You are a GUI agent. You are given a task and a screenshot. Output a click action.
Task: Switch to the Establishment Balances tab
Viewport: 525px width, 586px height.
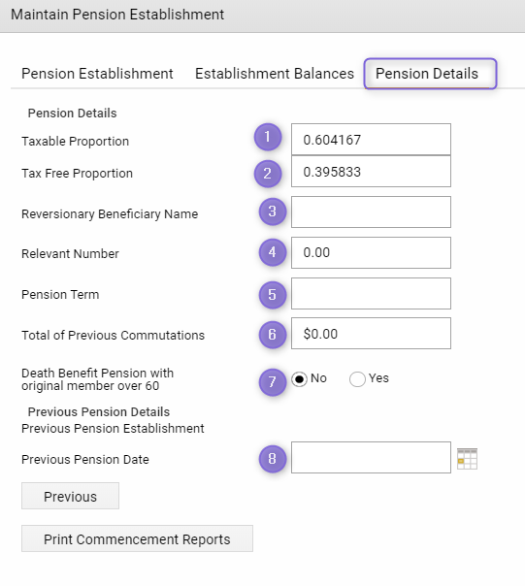275,74
